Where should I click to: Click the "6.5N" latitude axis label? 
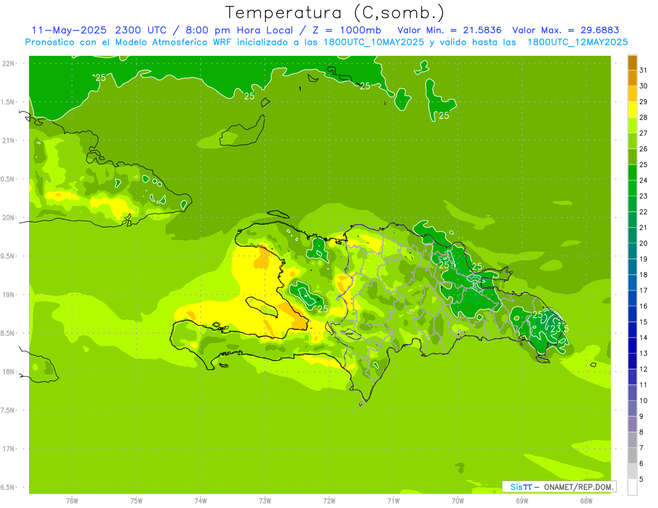8,488
